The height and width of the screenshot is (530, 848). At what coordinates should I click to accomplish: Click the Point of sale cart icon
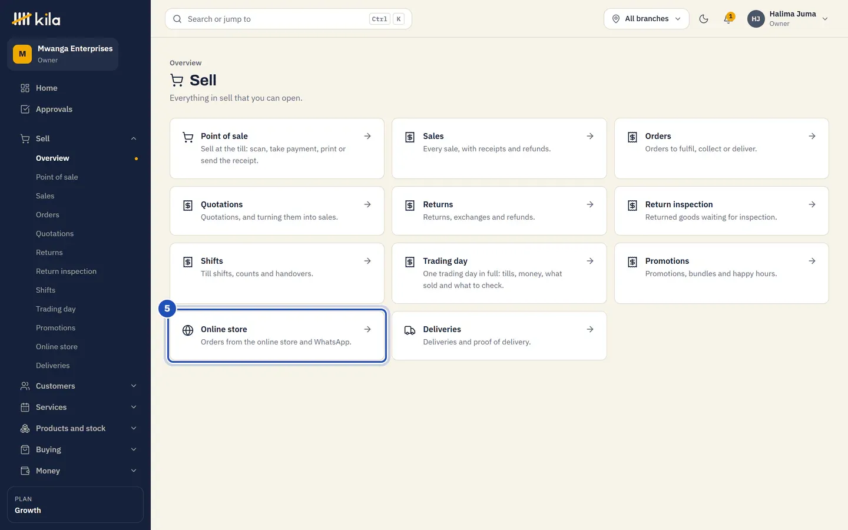pos(188,137)
